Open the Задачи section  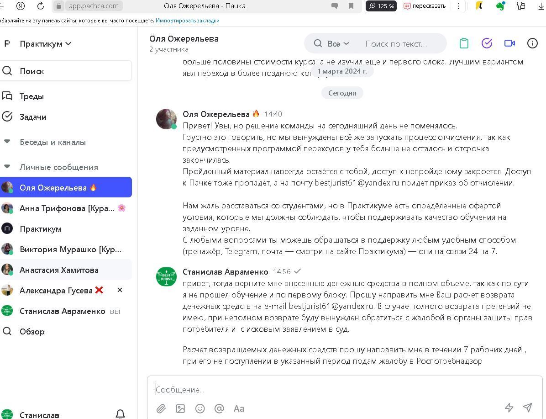click(33, 117)
